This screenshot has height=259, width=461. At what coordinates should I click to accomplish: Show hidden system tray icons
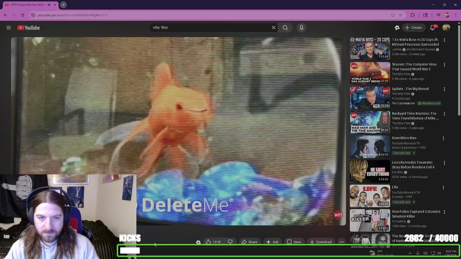pos(410,254)
